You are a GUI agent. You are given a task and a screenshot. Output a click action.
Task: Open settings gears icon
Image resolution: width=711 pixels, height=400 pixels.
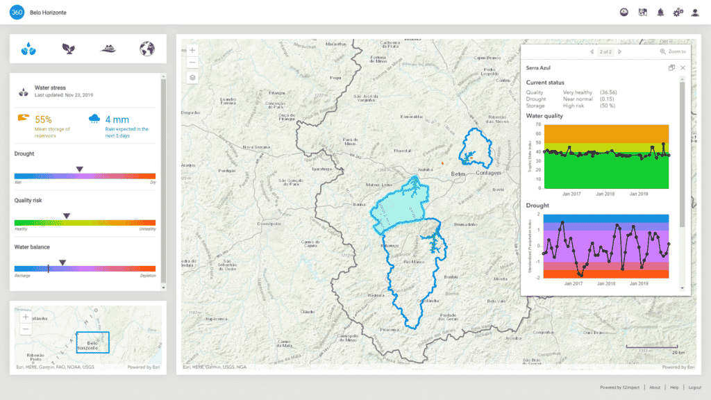[x=678, y=12]
